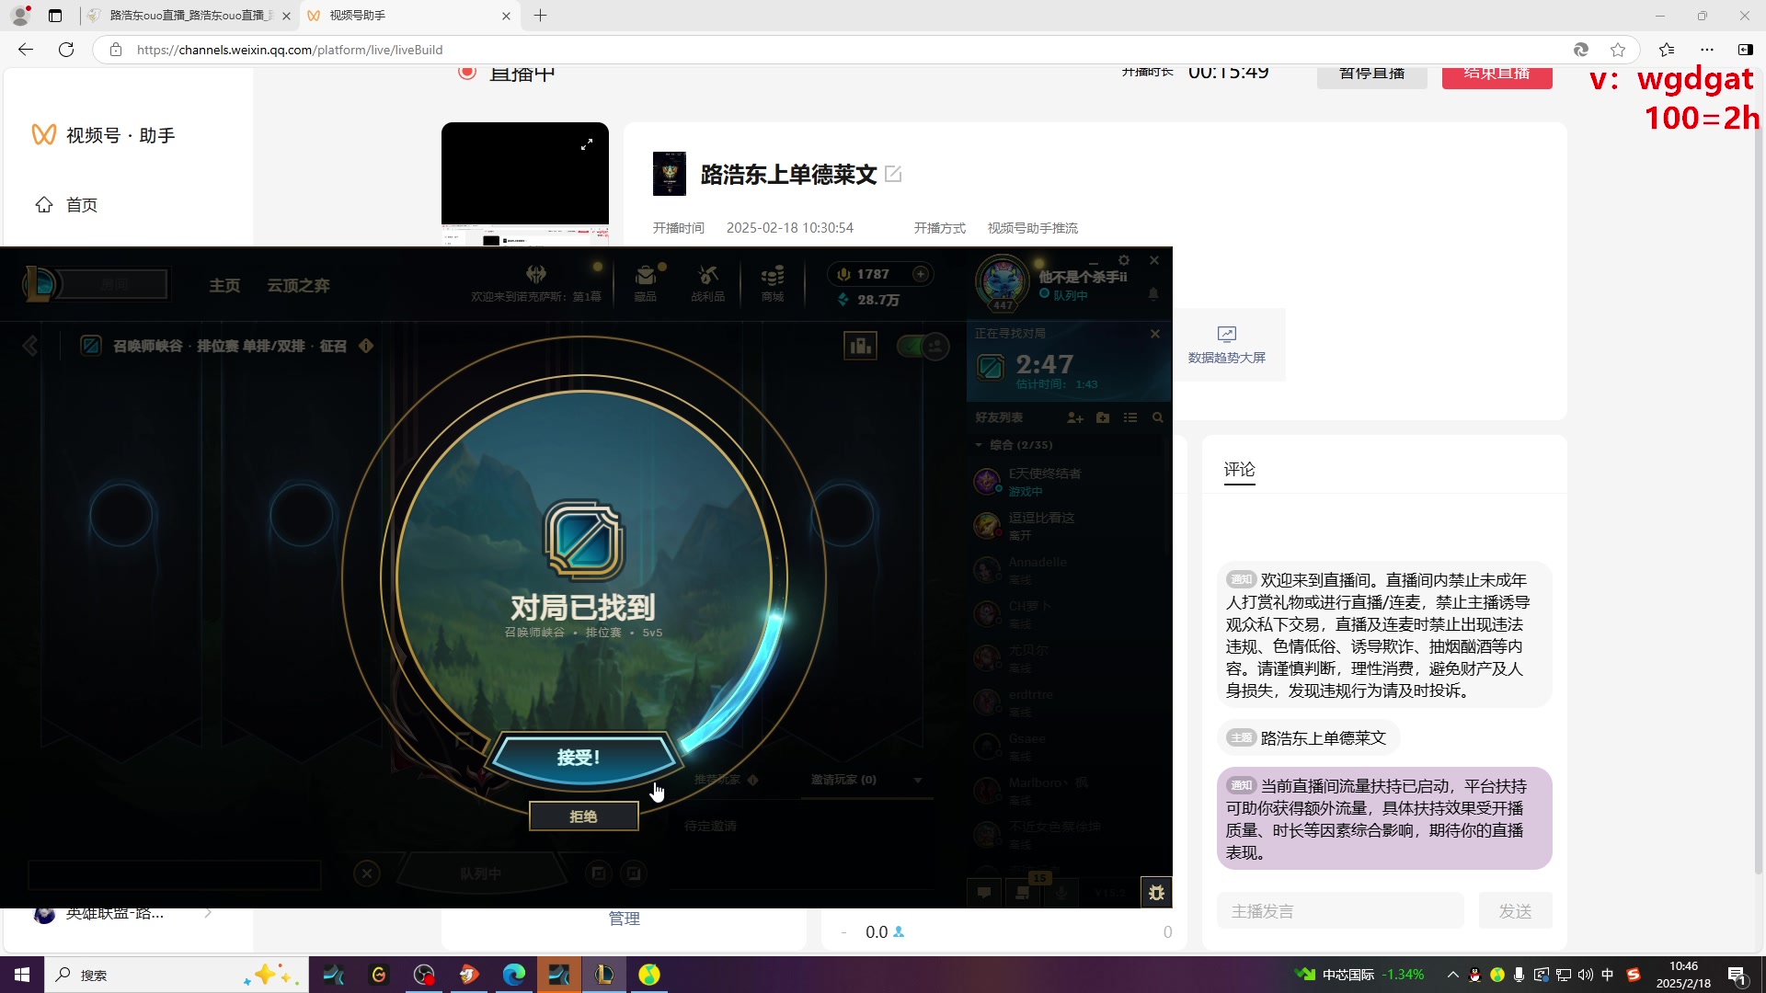Open new browser tab
Viewport: 1766px width, 993px height.
click(x=541, y=16)
